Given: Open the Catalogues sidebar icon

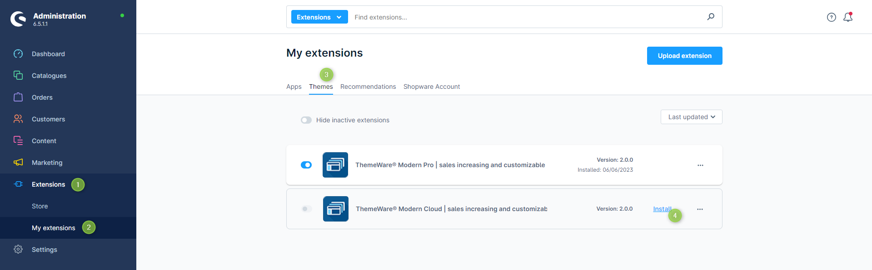Looking at the screenshot, I should point(18,76).
